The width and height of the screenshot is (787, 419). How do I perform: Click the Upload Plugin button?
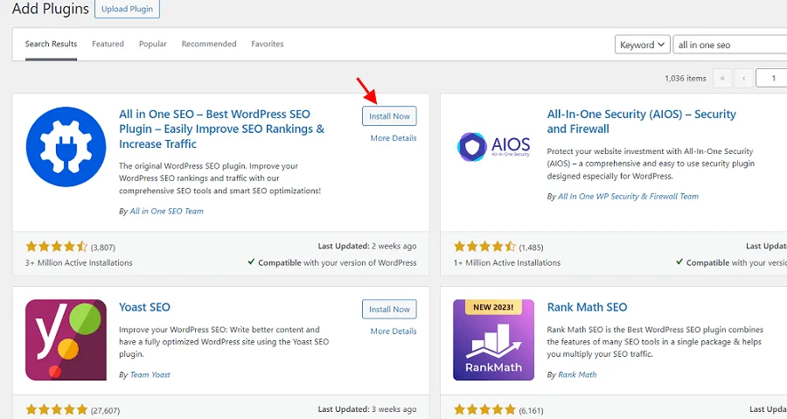tap(127, 9)
